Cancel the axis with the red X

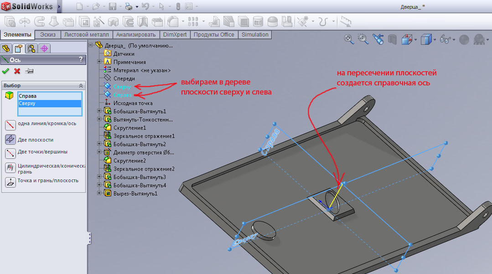point(17,71)
